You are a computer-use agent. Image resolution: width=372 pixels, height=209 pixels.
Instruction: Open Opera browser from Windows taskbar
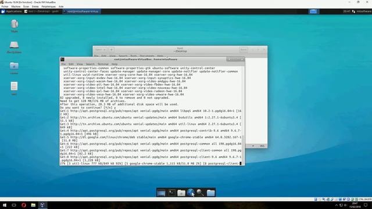coord(24,205)
